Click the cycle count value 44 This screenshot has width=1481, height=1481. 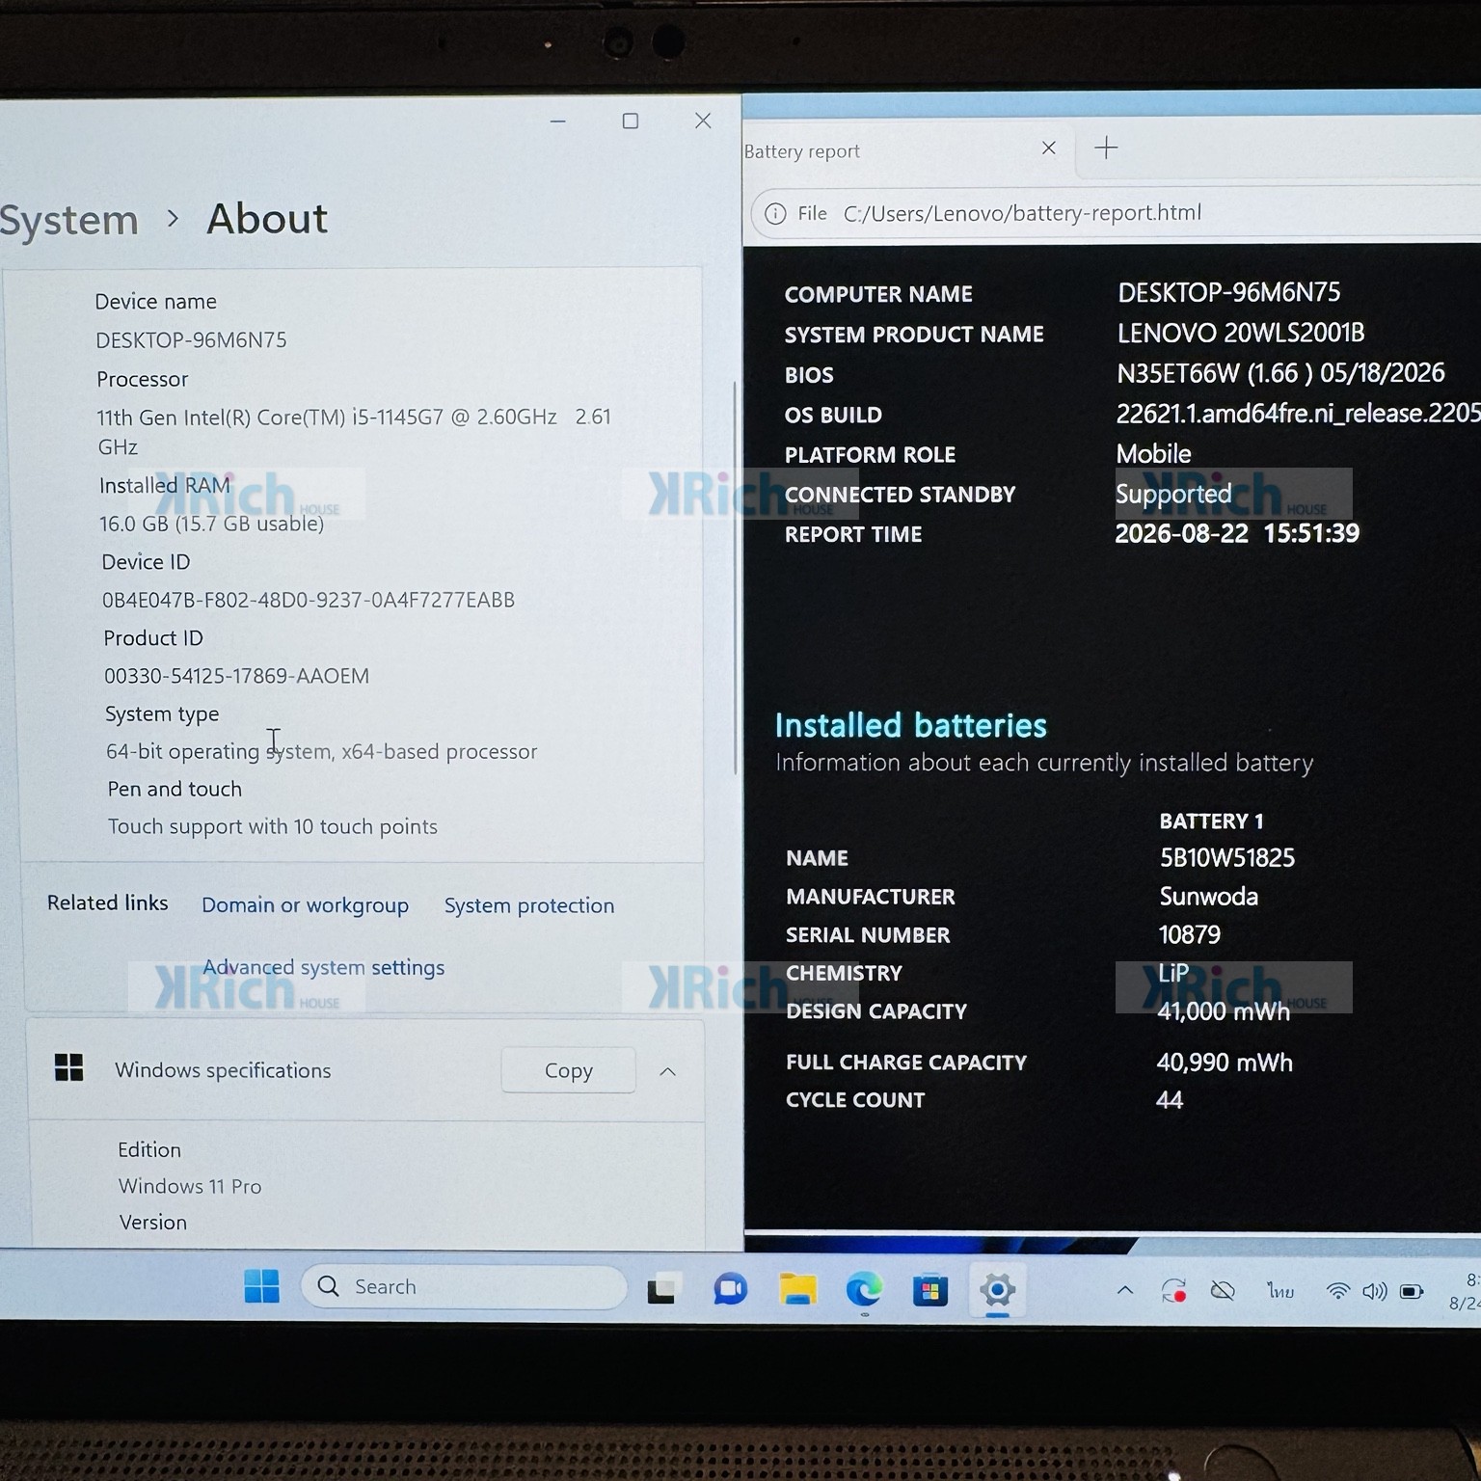(1169, 1100)
